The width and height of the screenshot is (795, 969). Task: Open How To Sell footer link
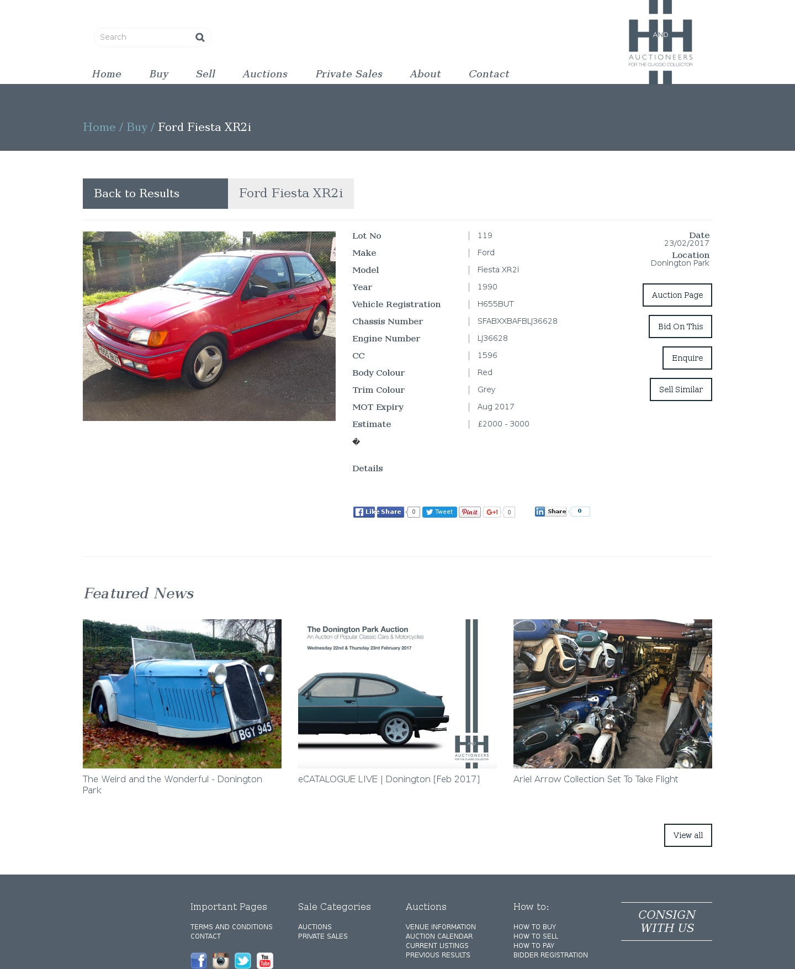point(536,936)
